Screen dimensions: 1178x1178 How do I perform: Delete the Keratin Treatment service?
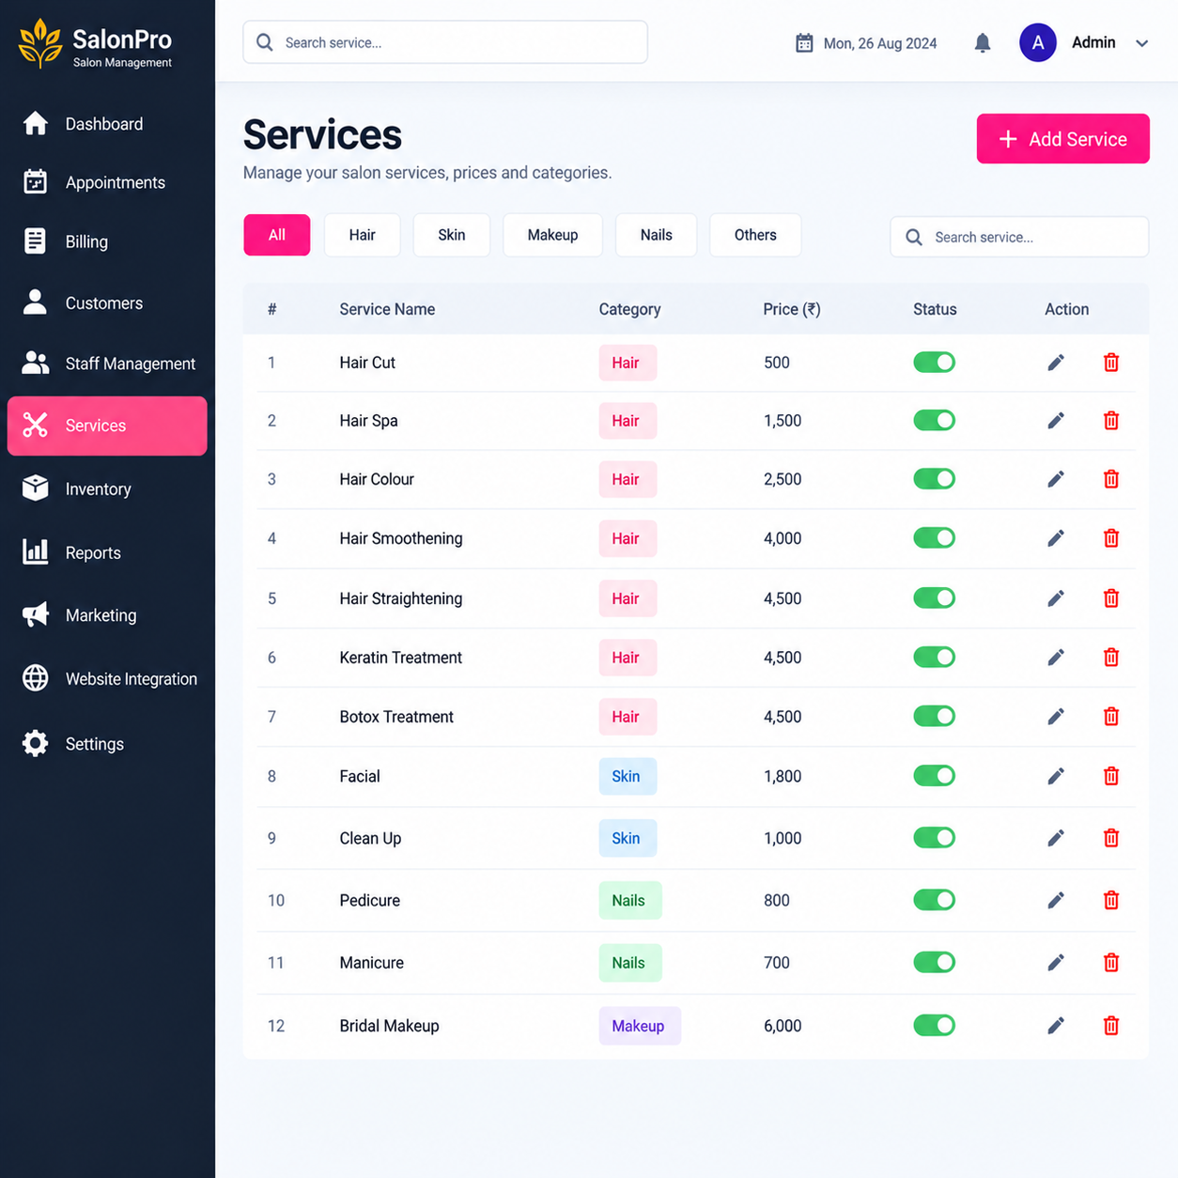(x=1111, y=658)
